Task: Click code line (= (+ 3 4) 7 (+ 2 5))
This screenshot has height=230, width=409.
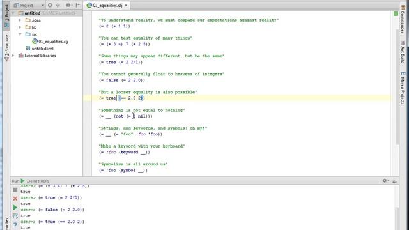Action: pyautogui.click(x=125, y=44)
